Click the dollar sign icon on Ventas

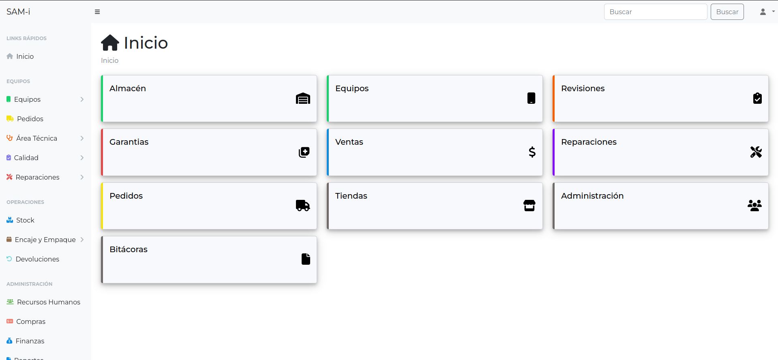[532, 152]
